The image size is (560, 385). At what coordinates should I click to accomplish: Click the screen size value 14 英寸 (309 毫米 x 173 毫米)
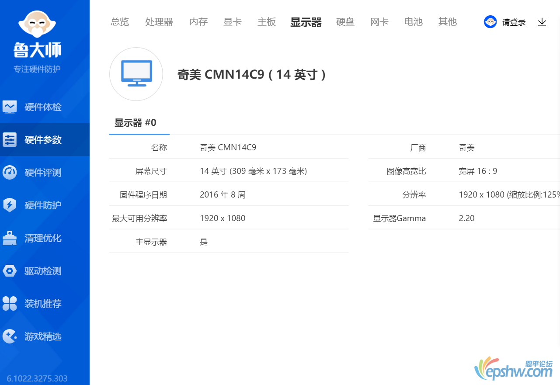click(254, 171)
